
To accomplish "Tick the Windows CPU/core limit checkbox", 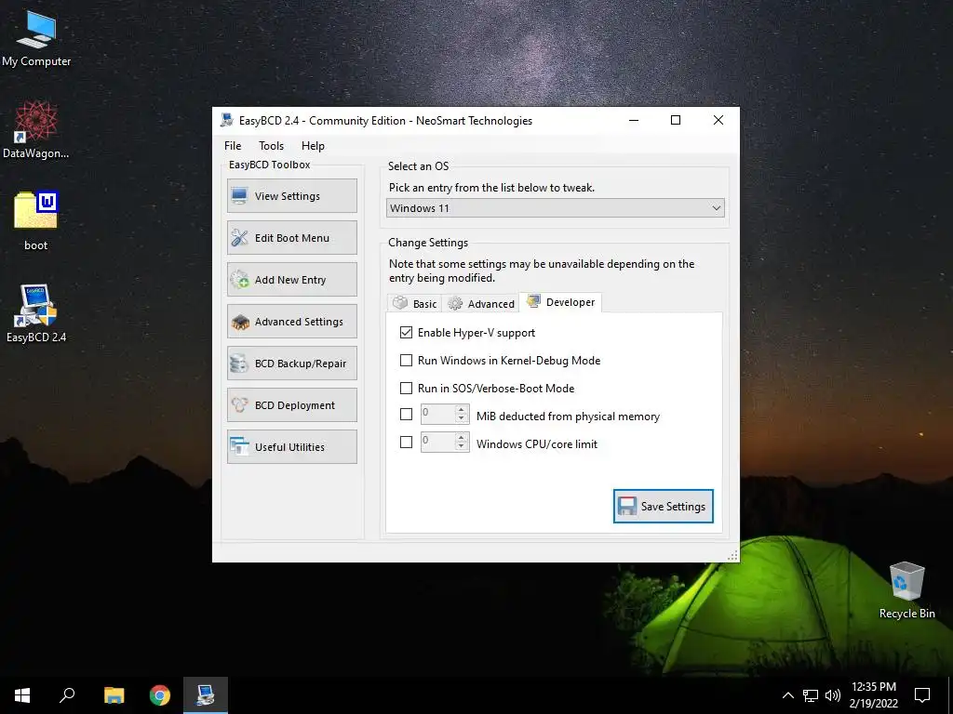I will [406, 442].
